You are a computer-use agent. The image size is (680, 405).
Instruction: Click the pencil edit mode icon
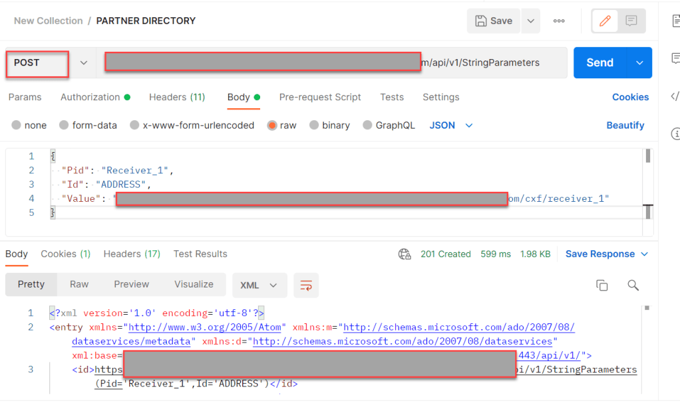point(605,21)
